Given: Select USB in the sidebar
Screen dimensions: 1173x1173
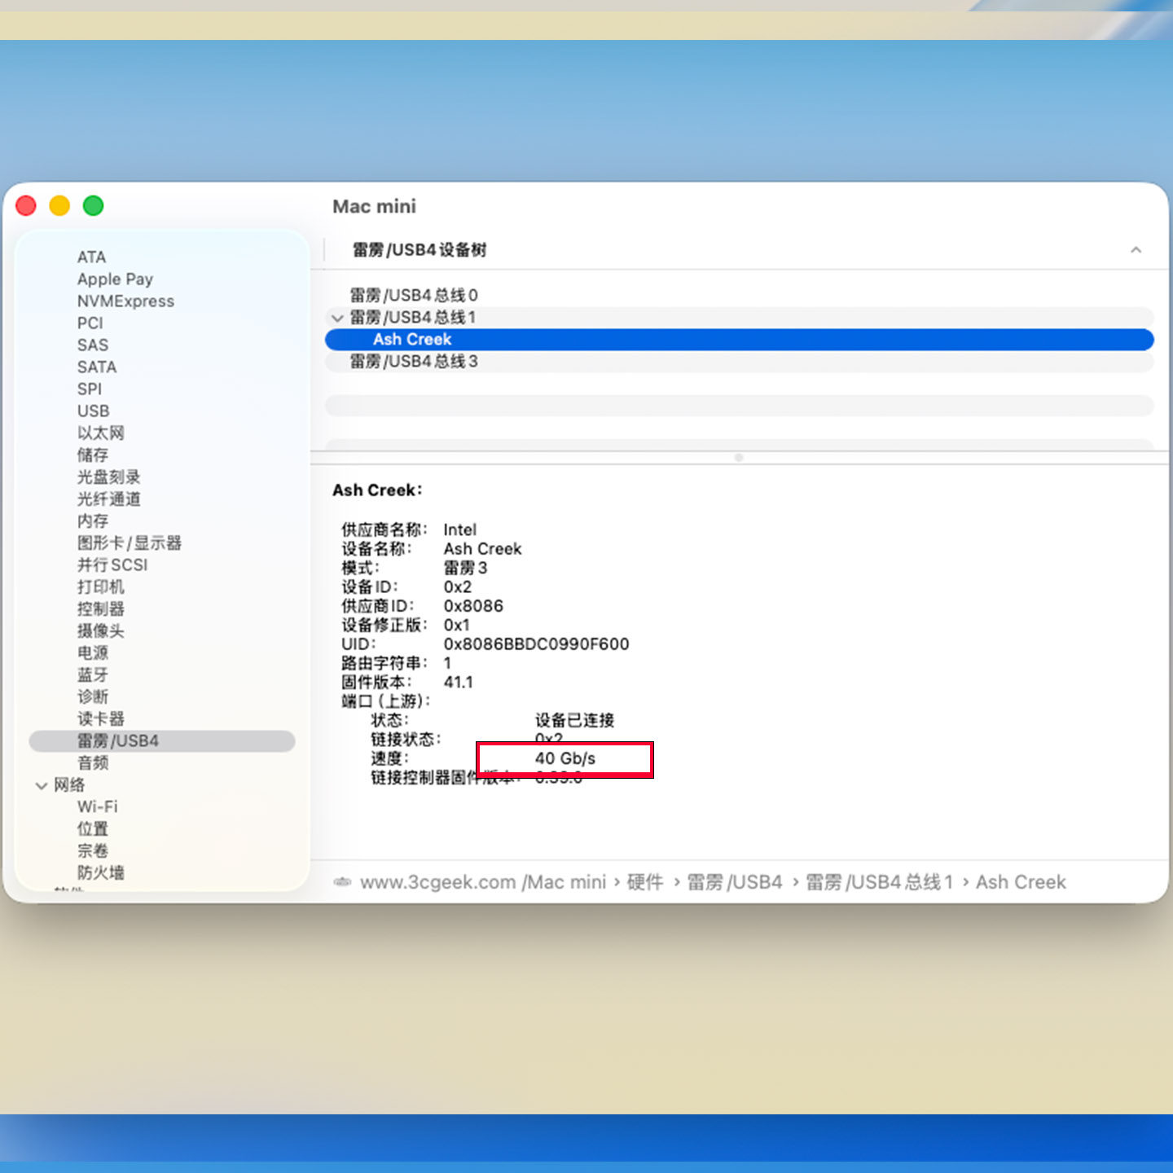Looking at the screenshot, I should tap(93, 411).
